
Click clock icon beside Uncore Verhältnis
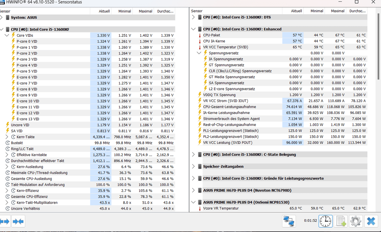click(7, 208)
